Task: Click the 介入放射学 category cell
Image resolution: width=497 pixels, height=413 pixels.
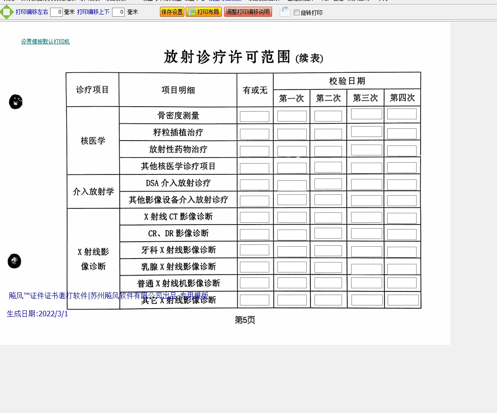Action: (93, 192)
